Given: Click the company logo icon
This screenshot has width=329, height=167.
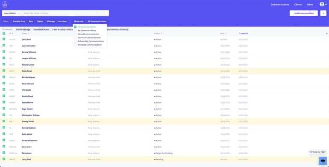Looking at the screenshot, I should (5, 4).
